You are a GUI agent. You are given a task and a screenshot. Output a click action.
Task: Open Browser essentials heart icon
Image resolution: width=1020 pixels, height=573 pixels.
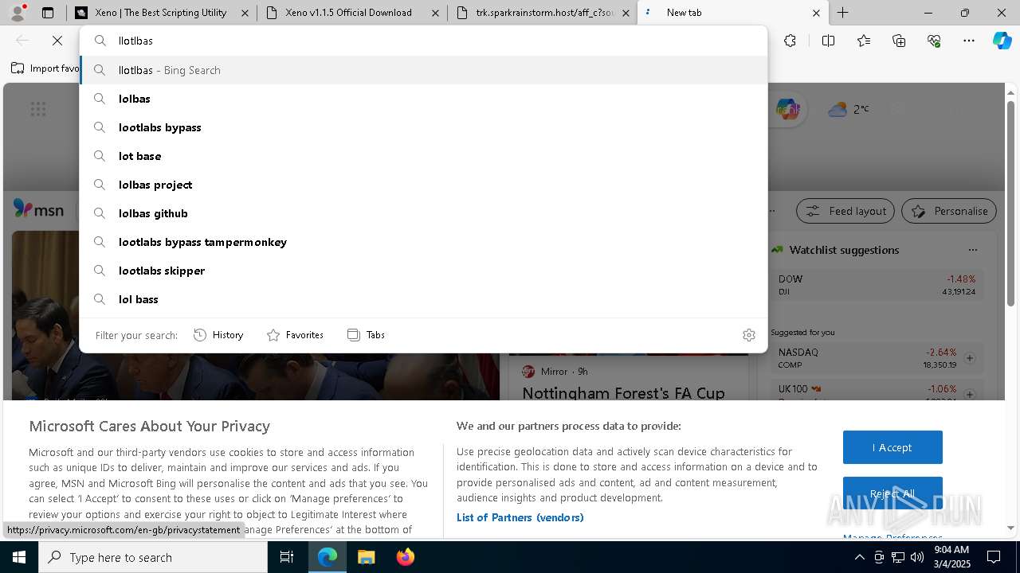(934, 41)
